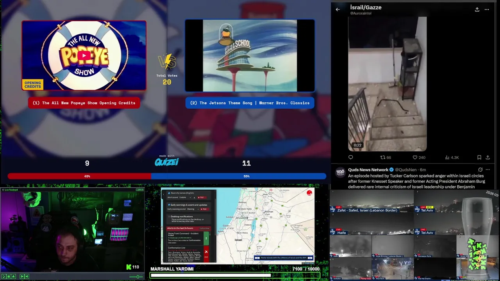The height and width of the screenshot is (281, 500).
Task: Click the Kick logo beside 110 viewers
Action: (x=129, y=267)
